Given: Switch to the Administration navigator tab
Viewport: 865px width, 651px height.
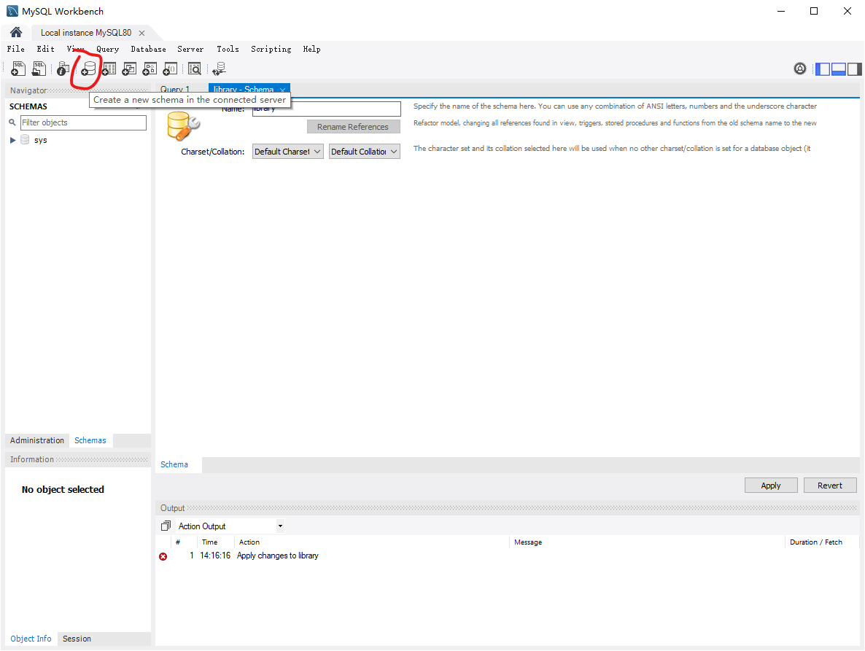Looking at the screenshot, I should pyautogui.click(x=37, y=440).
